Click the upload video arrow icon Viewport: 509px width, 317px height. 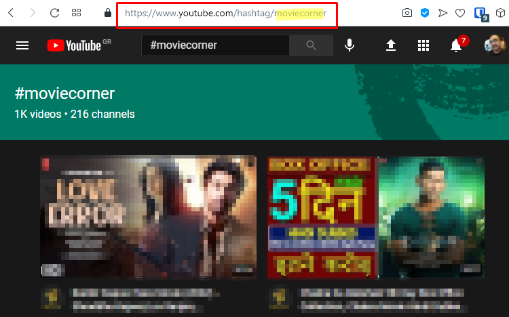tap(391, 45)
